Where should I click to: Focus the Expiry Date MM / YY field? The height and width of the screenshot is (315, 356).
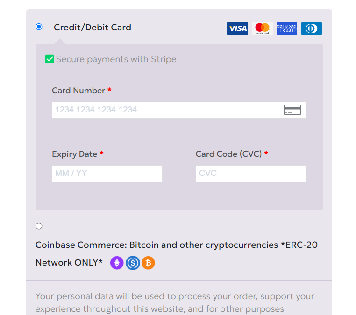click(x=107, y=174)
